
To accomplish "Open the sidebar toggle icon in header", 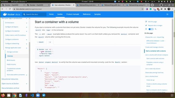I will coord(167,14).
